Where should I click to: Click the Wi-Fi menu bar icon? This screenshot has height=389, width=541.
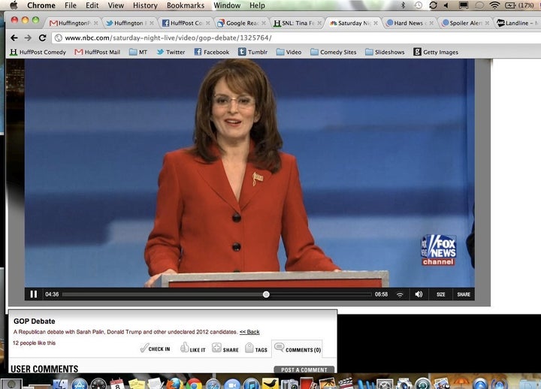(494, 5)
